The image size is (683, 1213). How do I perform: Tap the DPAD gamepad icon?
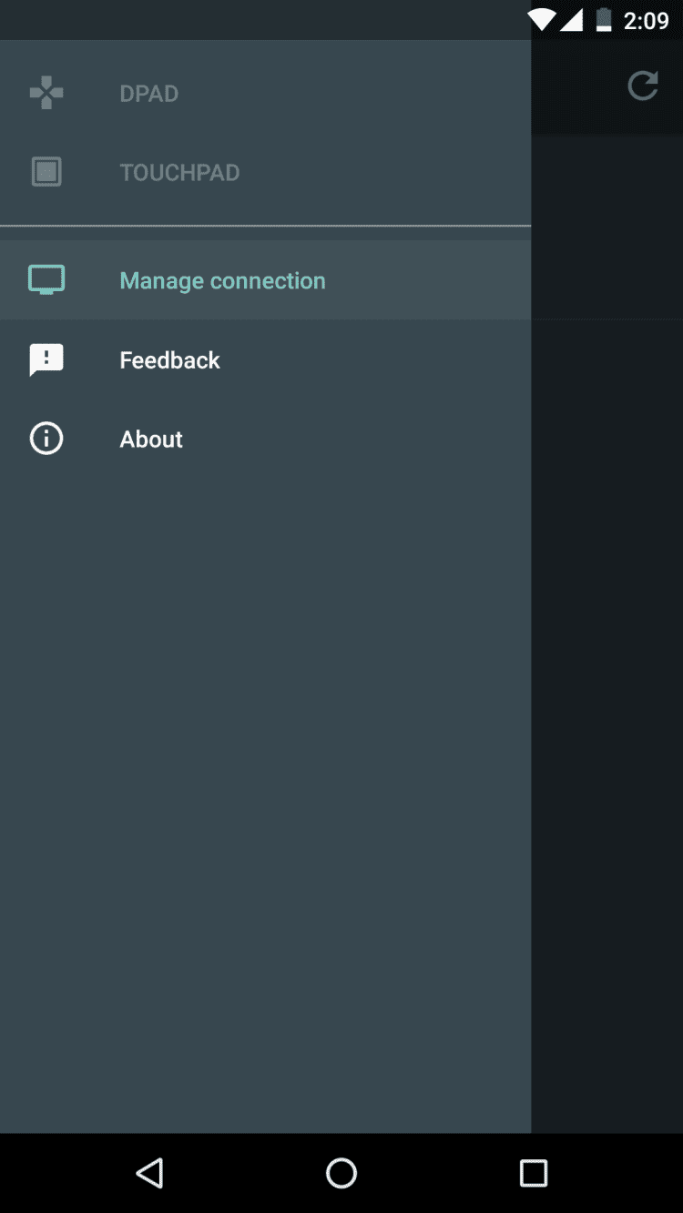point(46,94)
